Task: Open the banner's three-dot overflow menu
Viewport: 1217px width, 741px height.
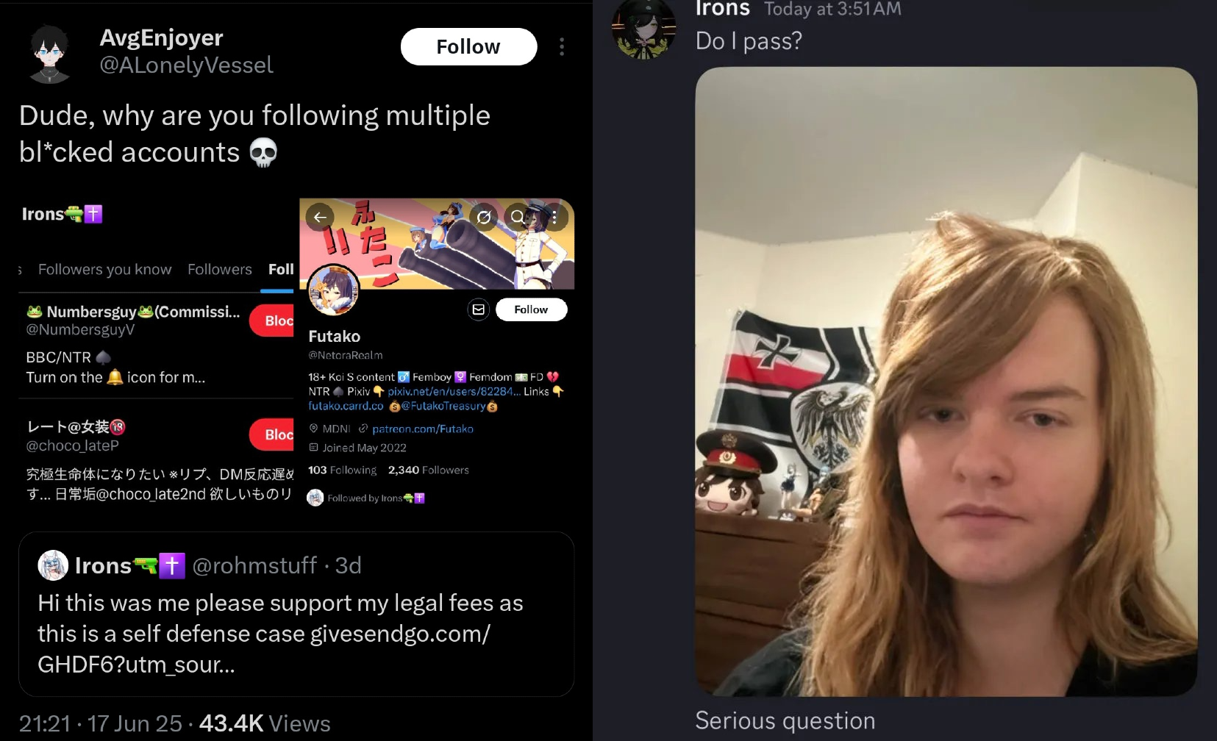Action: coord(554,218)
